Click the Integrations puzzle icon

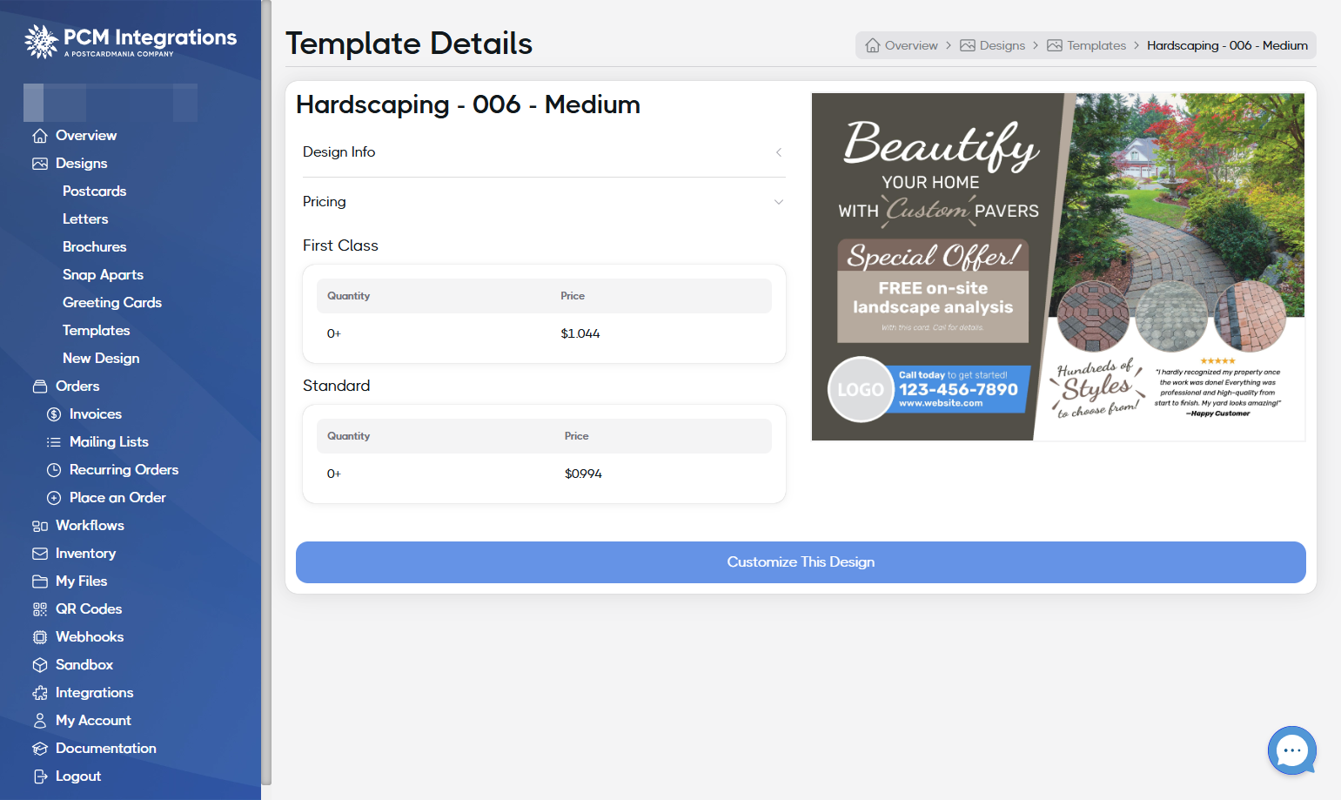pos(40,693)
